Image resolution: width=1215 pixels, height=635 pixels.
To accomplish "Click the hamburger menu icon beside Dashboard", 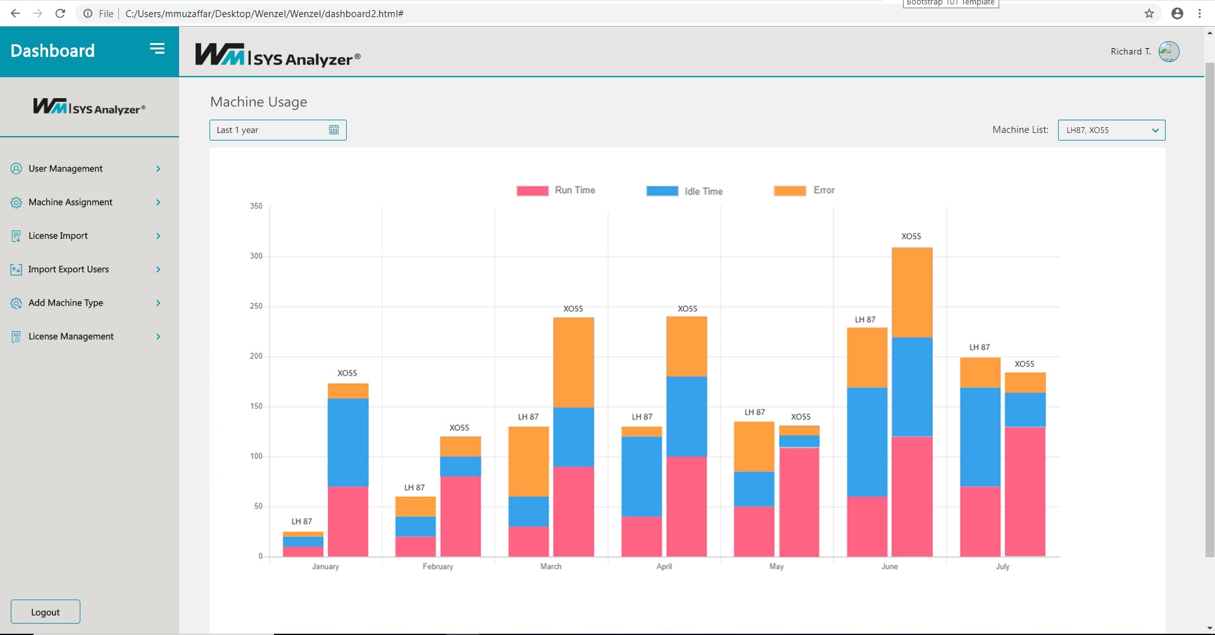I will [x=157, y=49].
